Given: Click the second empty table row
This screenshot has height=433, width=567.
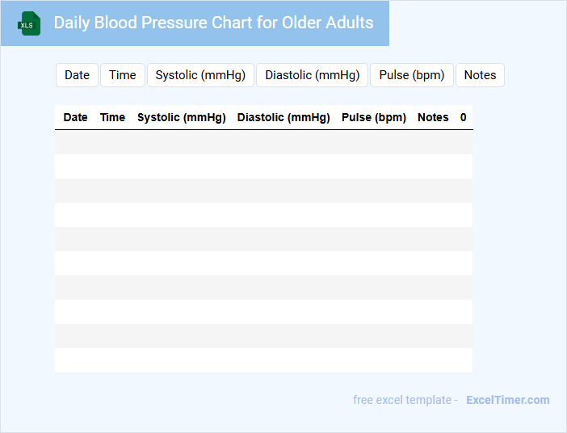Looking at the screenshot, I should pyautogui.click(x=263, y=166).
